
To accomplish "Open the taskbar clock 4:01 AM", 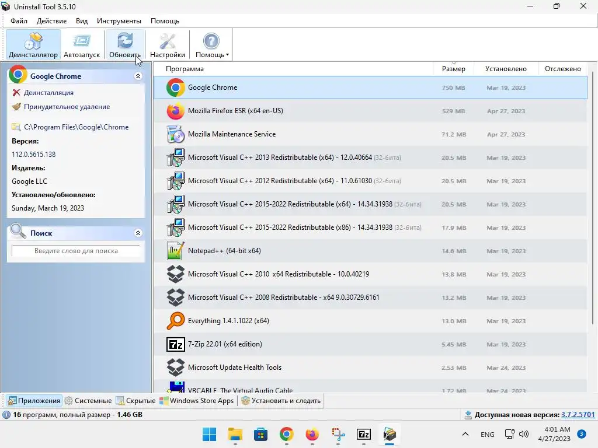I will [x=554, y=434].
